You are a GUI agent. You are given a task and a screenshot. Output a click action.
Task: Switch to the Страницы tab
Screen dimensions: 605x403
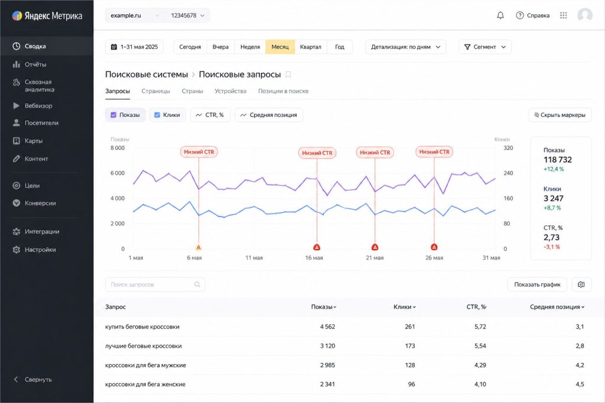(x=155, y=91)
